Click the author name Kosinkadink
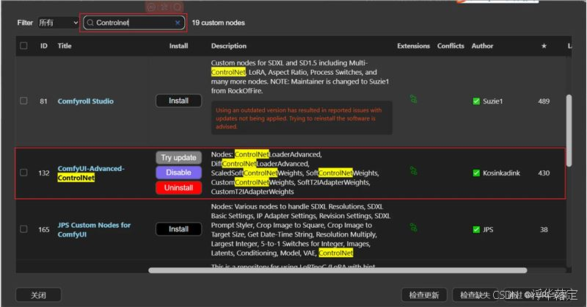 tap(501, 173)
